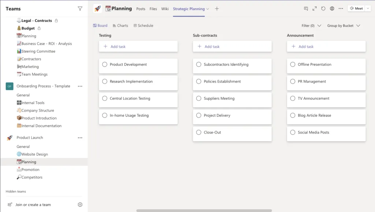Viewport: 375px width, 212px height.
Task: Click the rocket team icon in header
Action: (97, 9)
